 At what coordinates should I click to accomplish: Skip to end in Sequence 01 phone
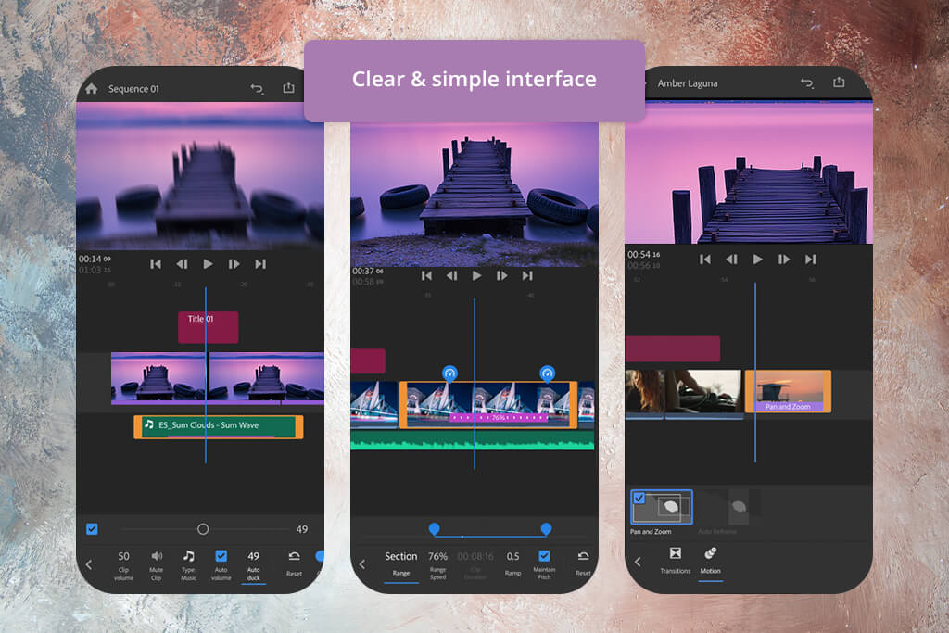coord(260,264)
